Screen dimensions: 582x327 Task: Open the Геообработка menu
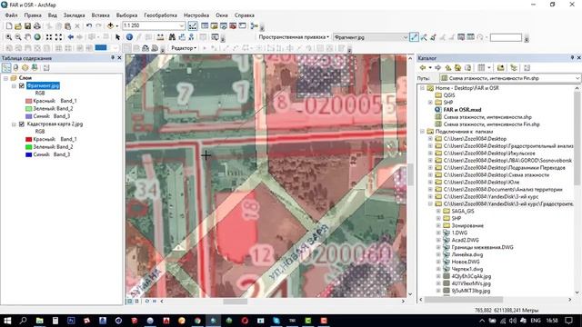pos(160,15)
